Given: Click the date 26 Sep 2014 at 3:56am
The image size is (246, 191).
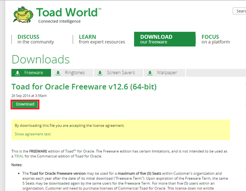Looking at the screenshot, I should [29, 95].
